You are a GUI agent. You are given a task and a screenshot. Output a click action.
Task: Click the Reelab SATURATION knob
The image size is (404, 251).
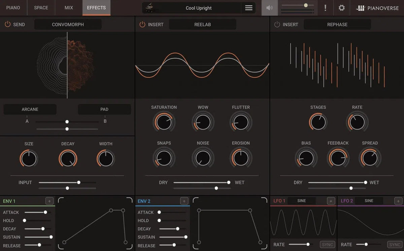pyautogui.click(x=164, y=122)
